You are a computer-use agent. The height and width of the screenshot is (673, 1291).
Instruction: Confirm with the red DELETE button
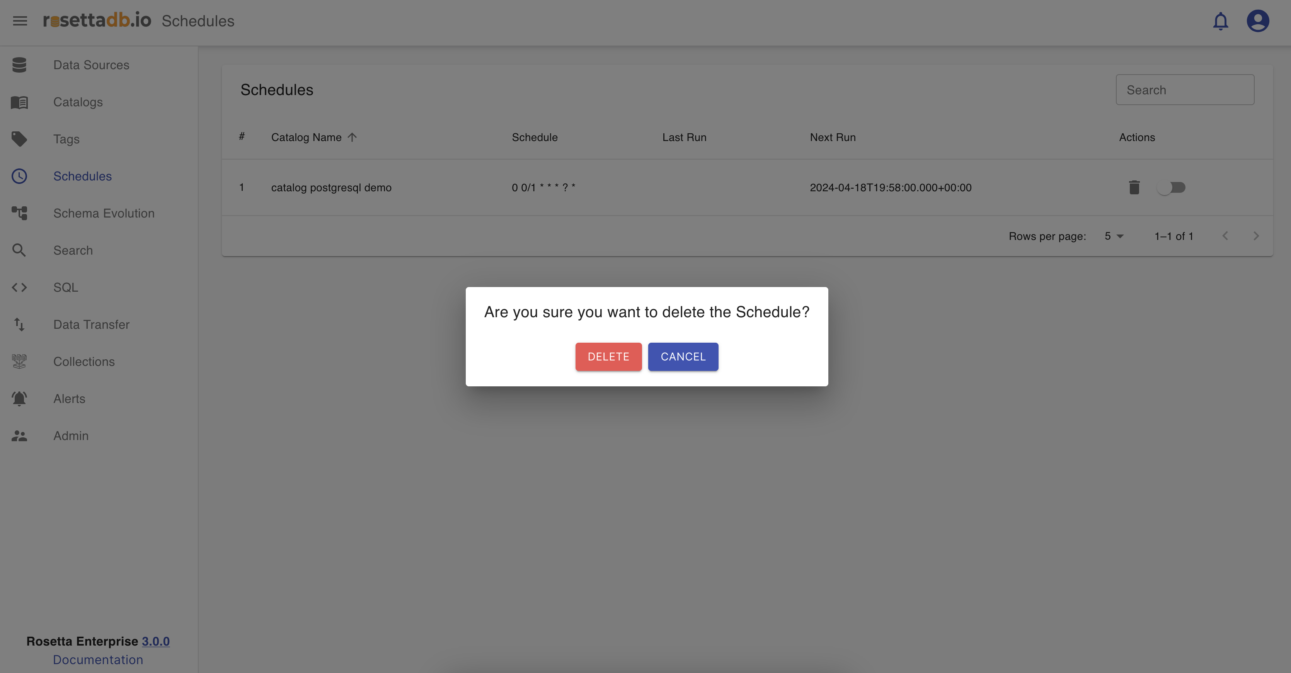(608, 357)
